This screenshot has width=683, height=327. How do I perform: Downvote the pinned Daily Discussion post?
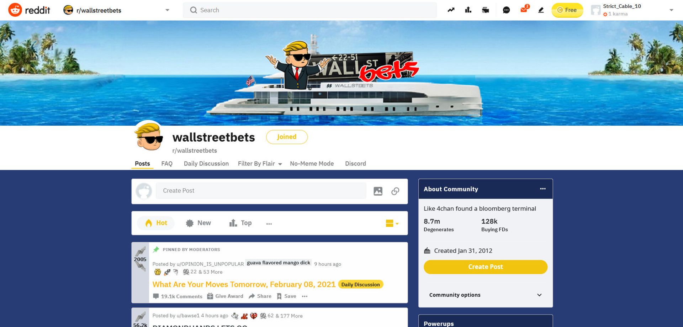tap(140, 267)
